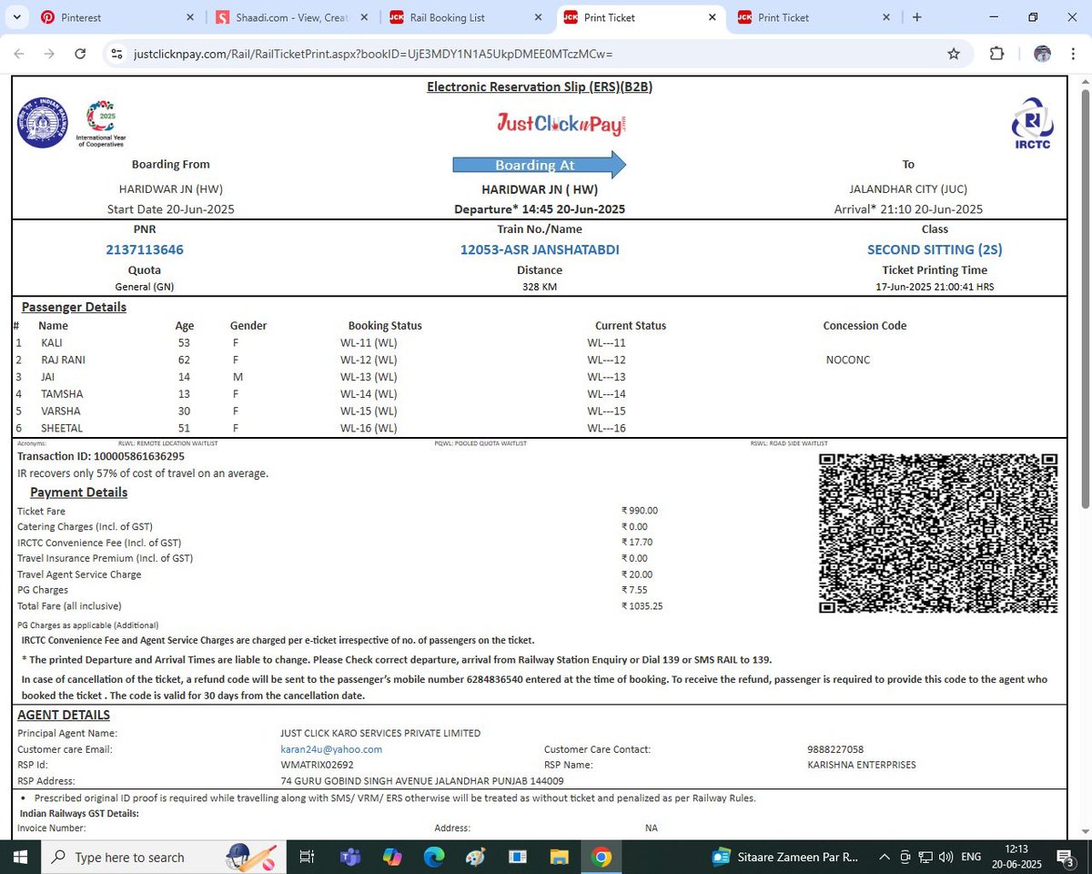Open File Explorer from taskbar
The image size is (1092, 874).
560,857
